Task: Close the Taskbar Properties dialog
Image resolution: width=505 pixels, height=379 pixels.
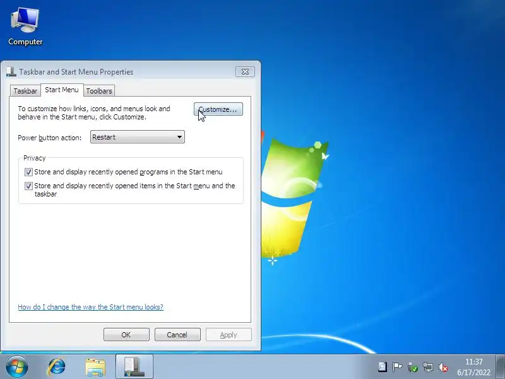Action: pyautogui.click(x=245, y=71)
